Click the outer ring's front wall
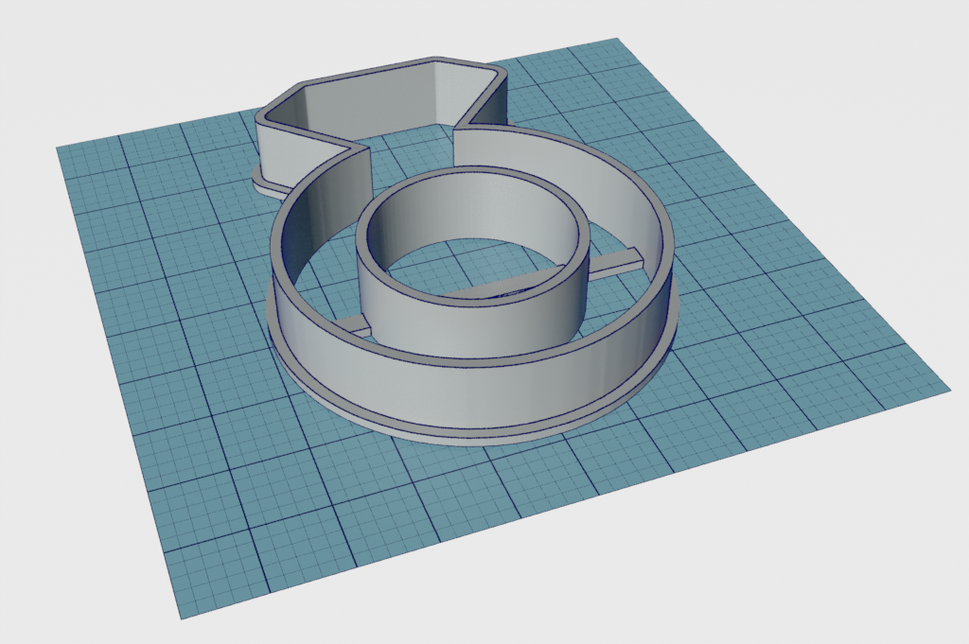The width and height of the screenshot is (969, 644). pyautogui.click(x=473, y=395)
